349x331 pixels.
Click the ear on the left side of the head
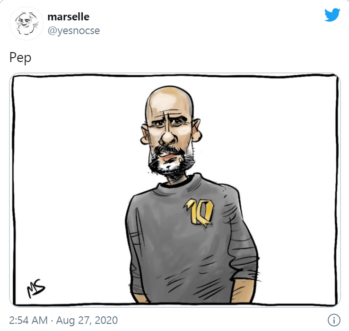[144, 135]
